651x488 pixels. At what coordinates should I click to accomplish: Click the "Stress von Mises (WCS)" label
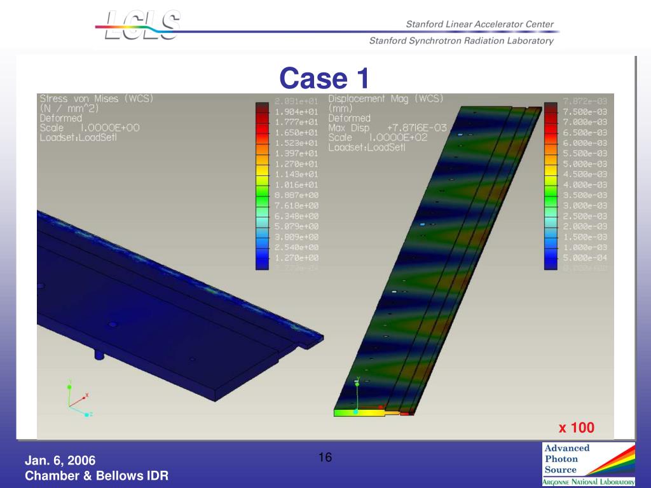[x=97, y=98]
